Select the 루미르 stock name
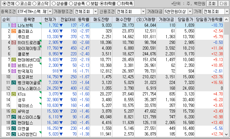 point(23,37)
